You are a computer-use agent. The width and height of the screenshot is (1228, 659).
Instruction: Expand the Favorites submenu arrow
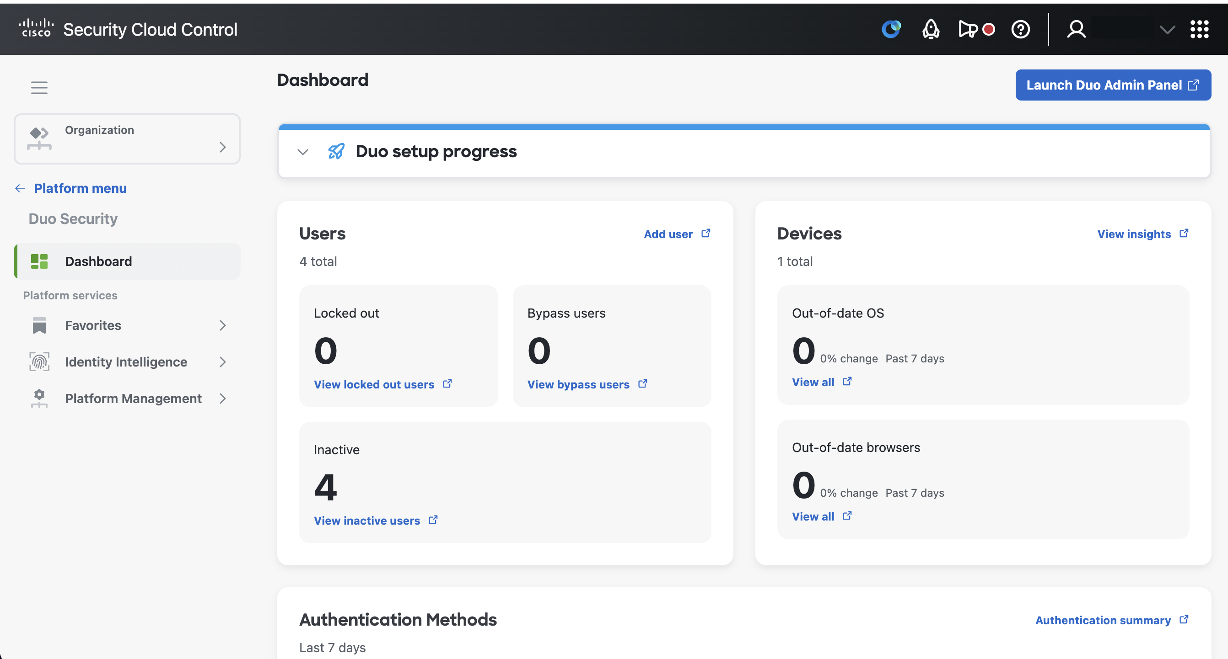point(222,325)
